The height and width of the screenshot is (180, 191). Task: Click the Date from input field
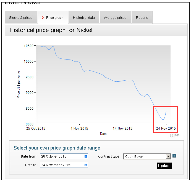[62, 156]
